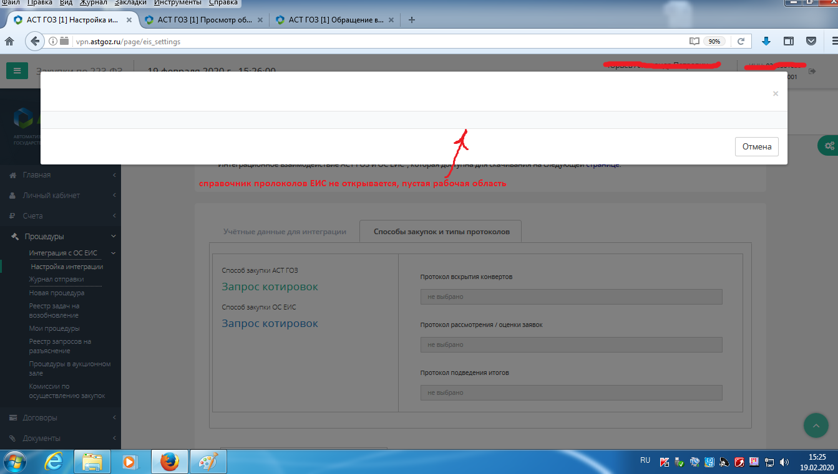Viewport: 838px width, 474px height.
Task: Reload the page using the refresh icon
Action: [741, 42]
